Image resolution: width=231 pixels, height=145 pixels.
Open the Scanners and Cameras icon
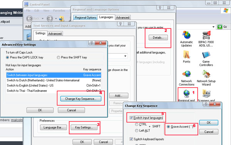pos(206,94)
